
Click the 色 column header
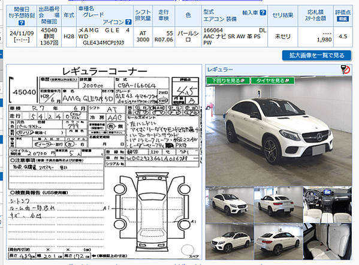tap(188, 16)
